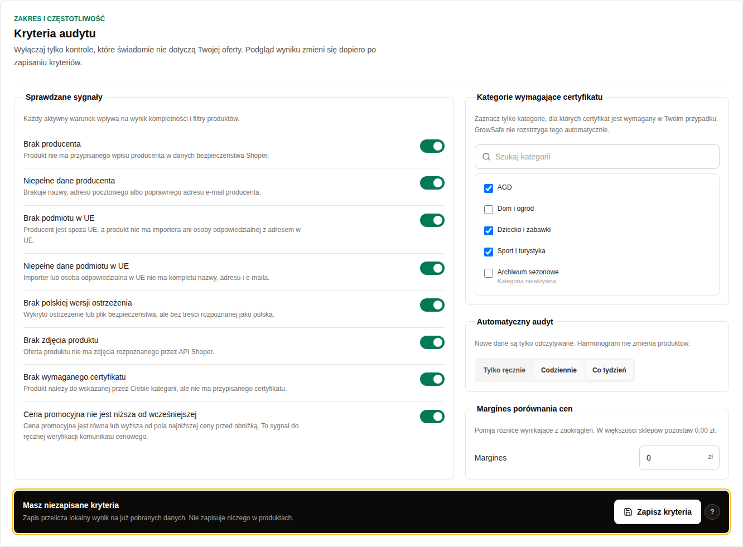Toggle the Brak podmiotu w UE switch
743x547 pixels.
(432, 220)
